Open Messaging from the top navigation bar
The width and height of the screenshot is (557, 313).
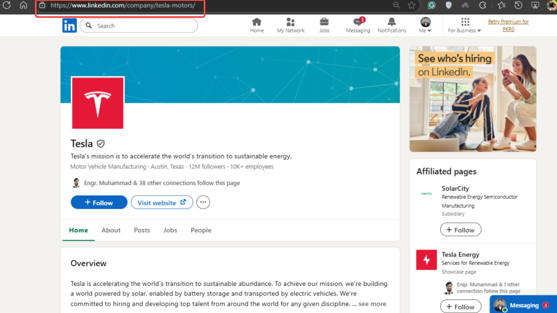358,26
